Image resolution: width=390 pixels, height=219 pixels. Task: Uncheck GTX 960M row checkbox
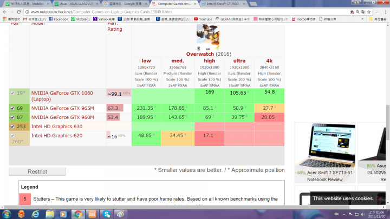pyautogui.click(x=12, y=117)
